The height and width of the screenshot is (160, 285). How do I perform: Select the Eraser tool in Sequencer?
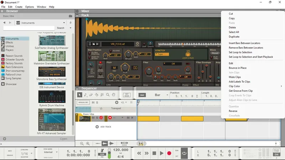click(91, 95)
